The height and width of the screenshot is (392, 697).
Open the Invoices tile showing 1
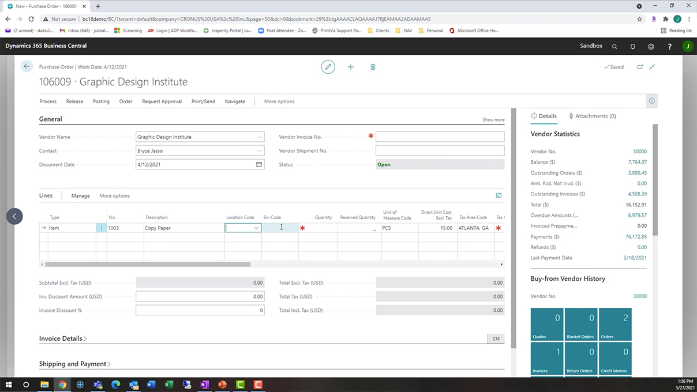547,359
